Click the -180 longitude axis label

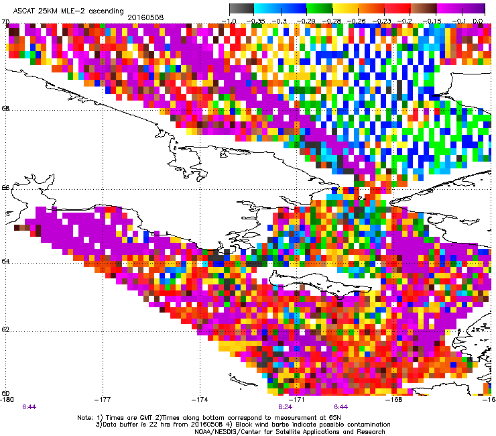pos(7,399)
